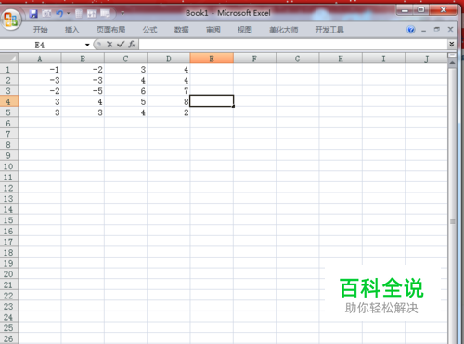
Task: Switch to the 公式 tab
Action: click(x=149, y=30)
